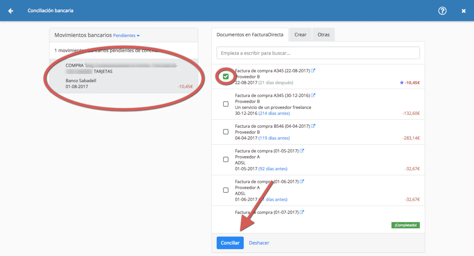The image size is (474, 256).
Task: Click the back arrow icon in header
Action: pyautogui.click(x=11, y=11)
